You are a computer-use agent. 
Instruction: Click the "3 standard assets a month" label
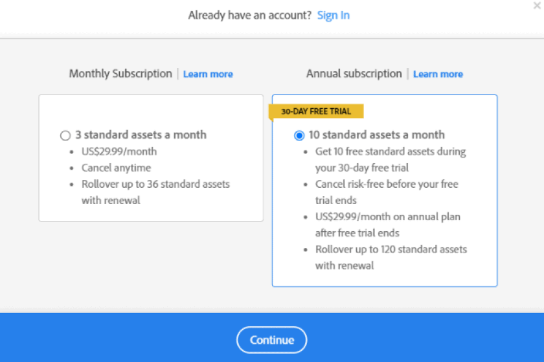pyautogui.click(x=141, y=135)
